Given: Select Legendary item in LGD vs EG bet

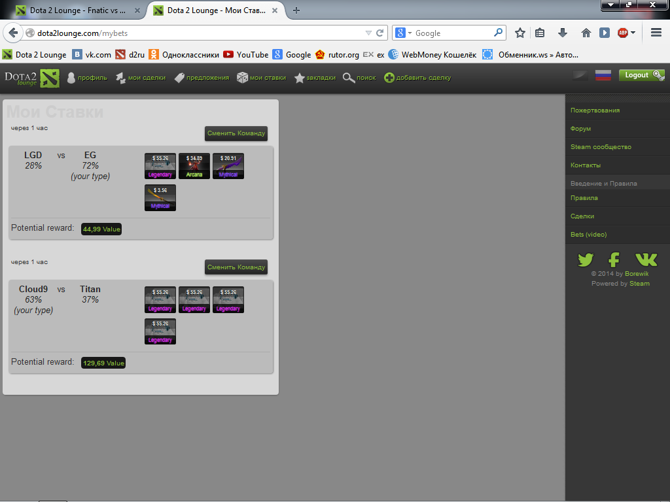Looking at the screenshot, I should (x=160, y=166).
